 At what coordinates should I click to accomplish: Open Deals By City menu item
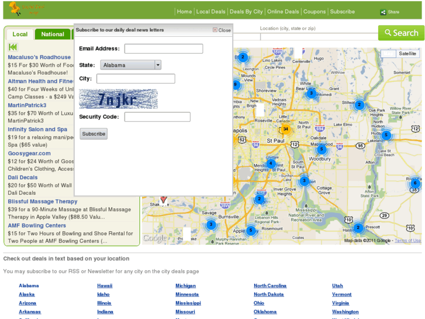pos(246,12)
